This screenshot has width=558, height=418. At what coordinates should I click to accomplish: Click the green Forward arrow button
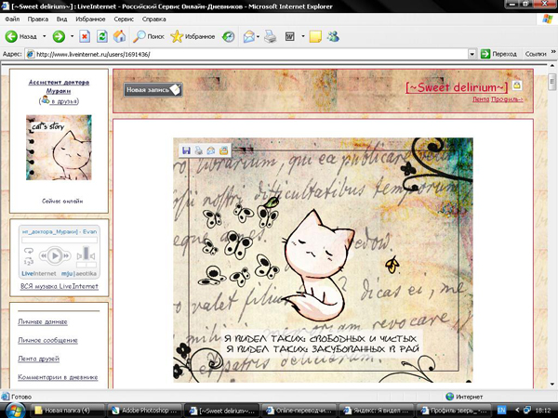59,36
